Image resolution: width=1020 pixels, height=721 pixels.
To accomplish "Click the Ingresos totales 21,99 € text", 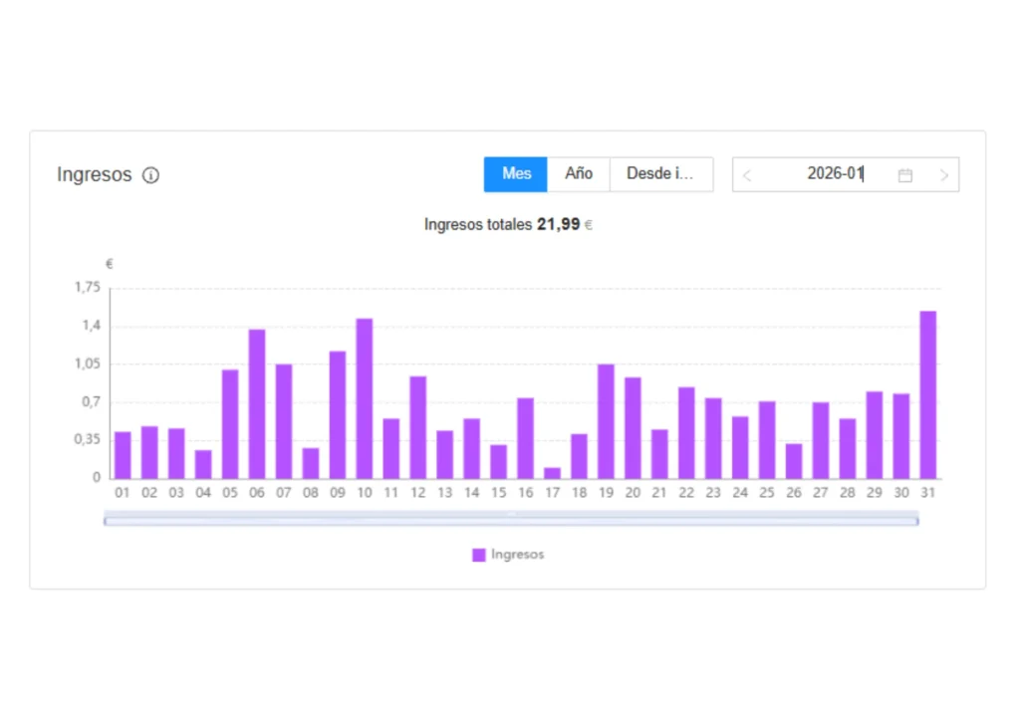I will coord(508,225).
